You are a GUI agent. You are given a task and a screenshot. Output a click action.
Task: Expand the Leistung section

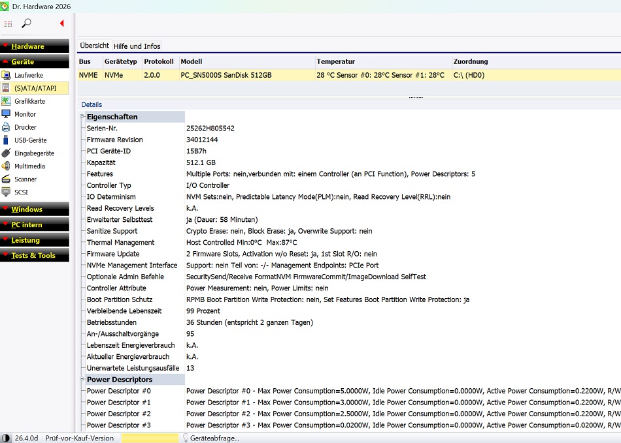coord(35,240)
